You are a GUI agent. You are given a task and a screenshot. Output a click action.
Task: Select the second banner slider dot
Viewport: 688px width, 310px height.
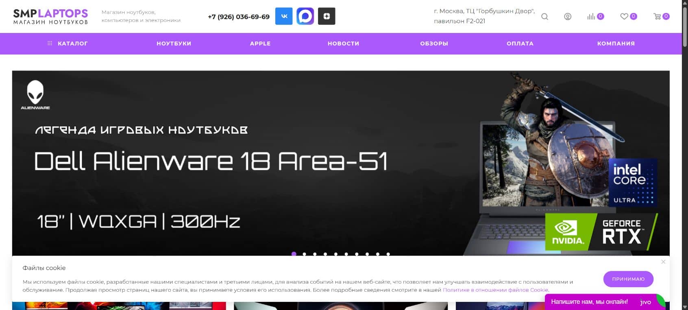(305, 254)
